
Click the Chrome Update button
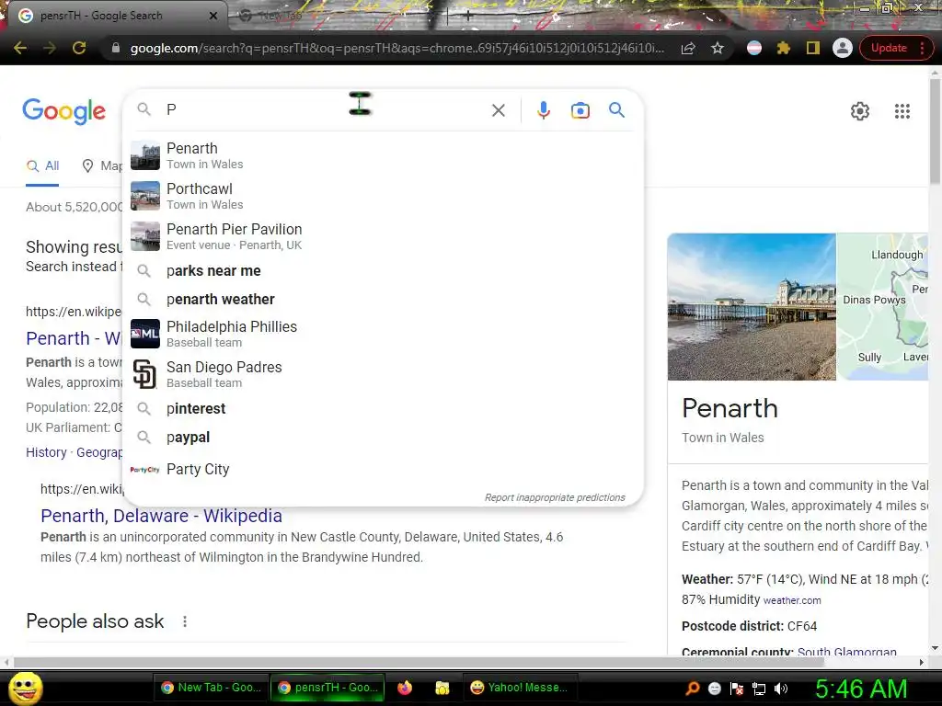[x=889, y=48]
